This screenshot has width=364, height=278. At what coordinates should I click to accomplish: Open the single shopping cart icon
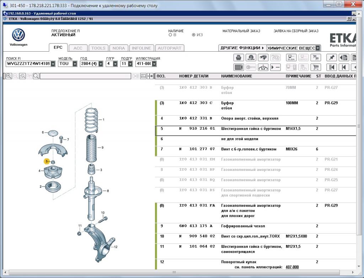pyautogui.click(x=316, y=67)
